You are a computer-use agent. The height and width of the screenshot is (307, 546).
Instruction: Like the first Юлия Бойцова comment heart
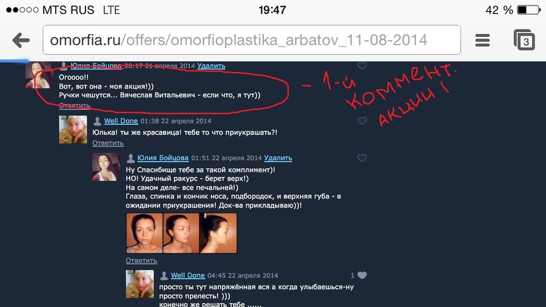click(362, 65)
